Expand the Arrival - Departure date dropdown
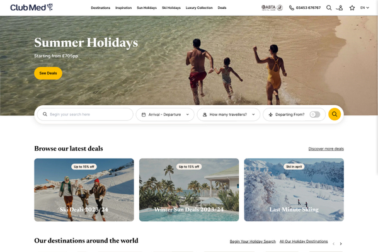378x252 pixels. [165, 114]
